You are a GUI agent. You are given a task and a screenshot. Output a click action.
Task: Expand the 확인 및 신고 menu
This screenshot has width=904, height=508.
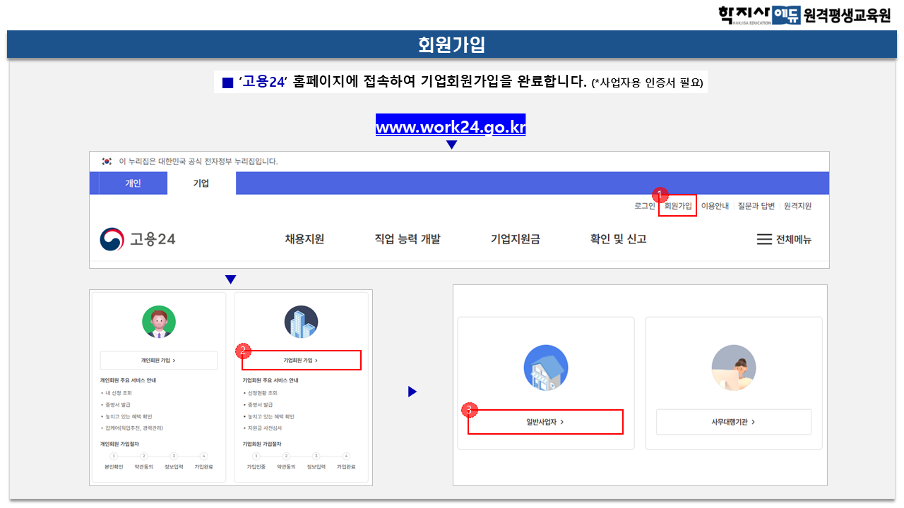click(618, 239)
